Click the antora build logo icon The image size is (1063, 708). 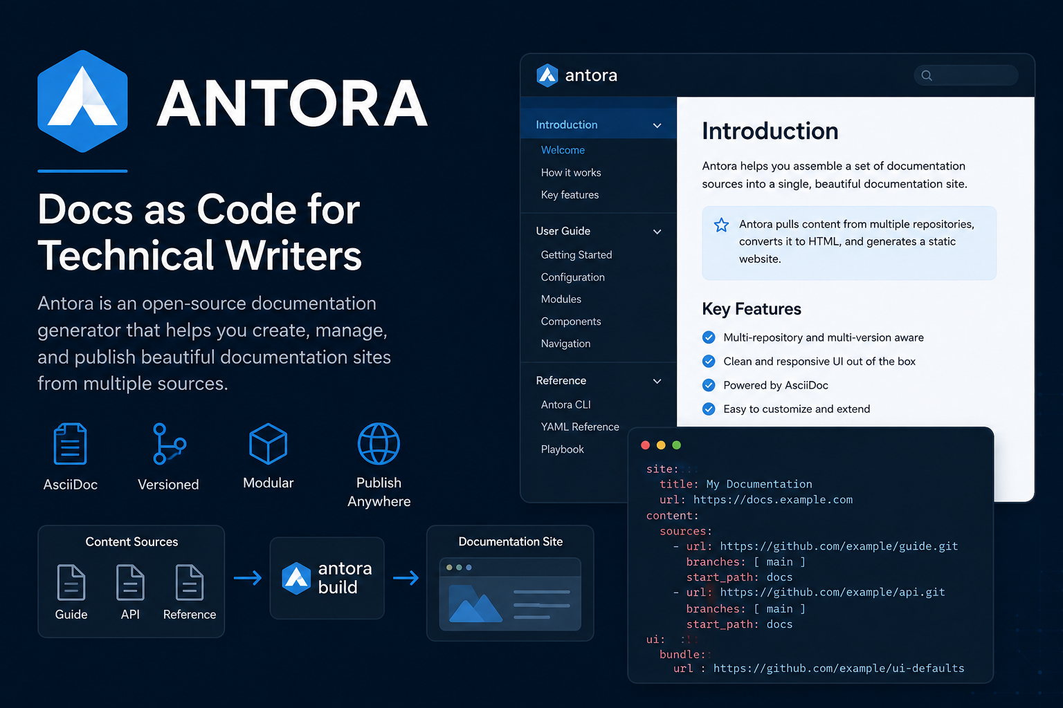(297, 578)
